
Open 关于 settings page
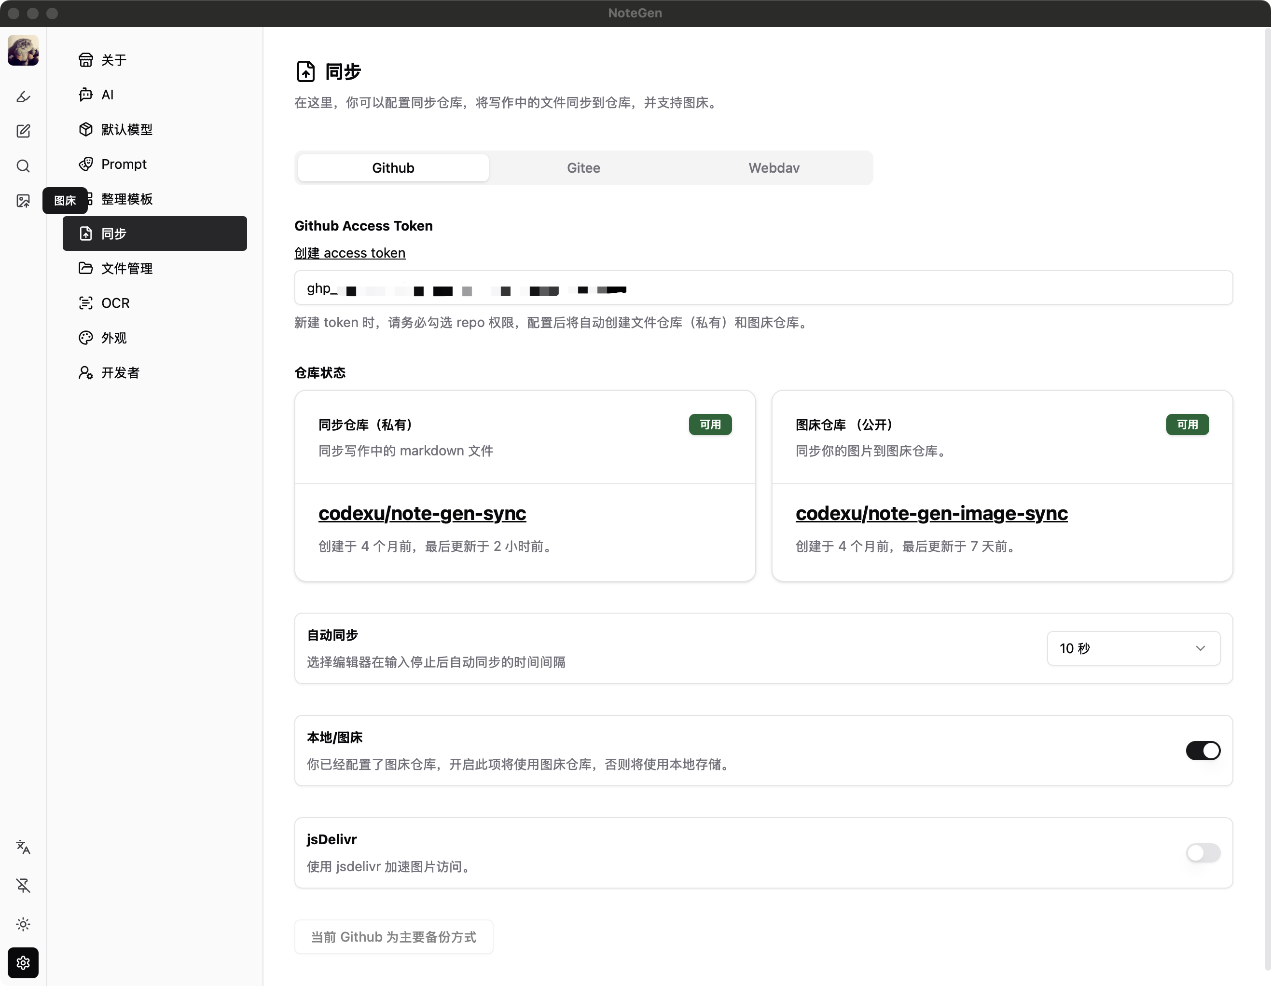(x=155, y=60)
